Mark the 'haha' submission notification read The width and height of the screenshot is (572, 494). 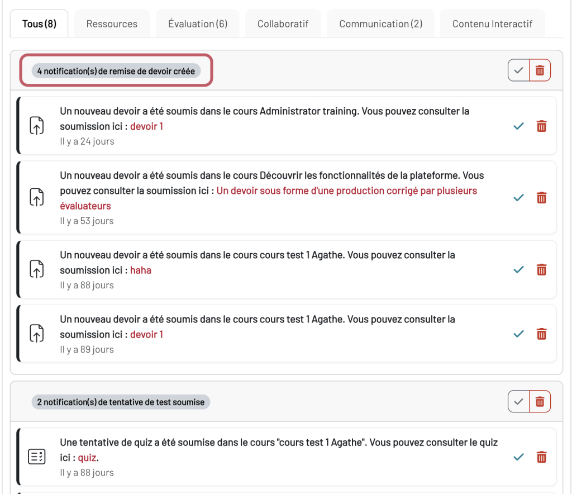click(x=518, y=269)
